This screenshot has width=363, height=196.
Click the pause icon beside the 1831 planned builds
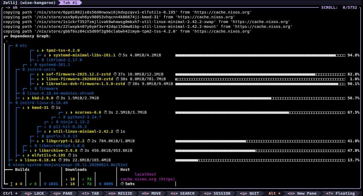pos(45,184)
